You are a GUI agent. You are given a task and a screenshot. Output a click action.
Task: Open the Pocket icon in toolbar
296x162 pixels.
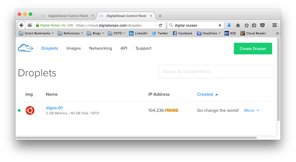tap(262, 25)
